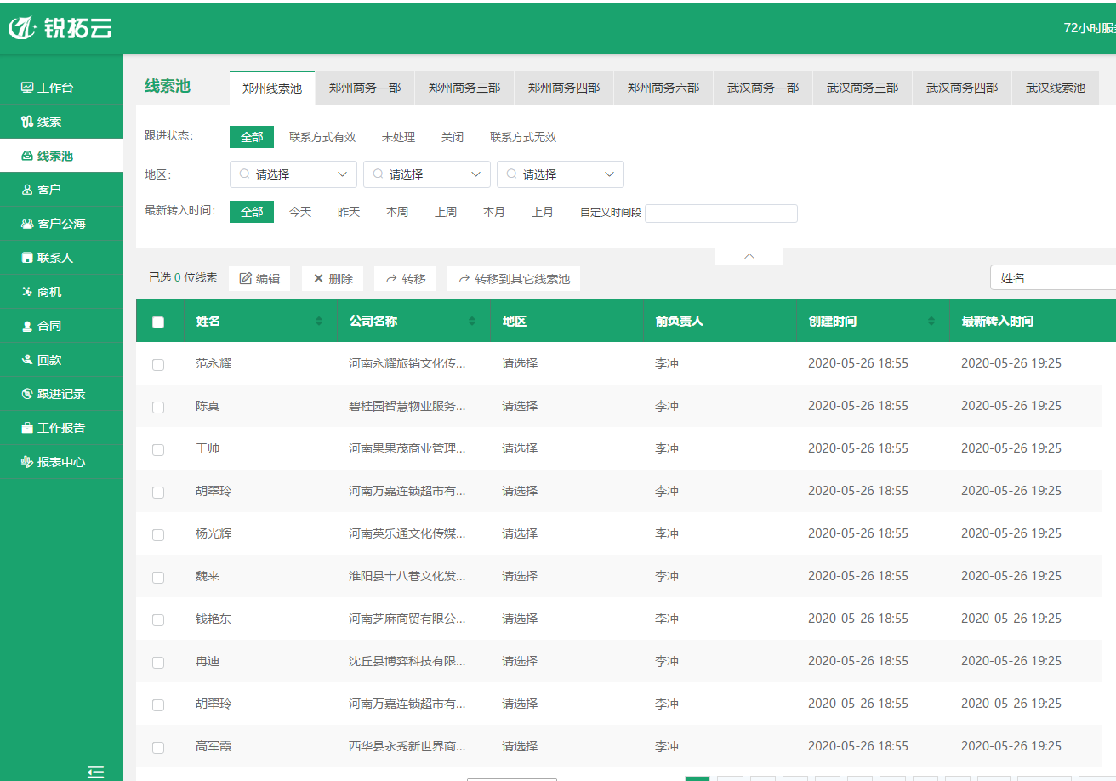Filter 最新转入时间 by 上周
Screen dimensions: 1116x781
[446, 212]
